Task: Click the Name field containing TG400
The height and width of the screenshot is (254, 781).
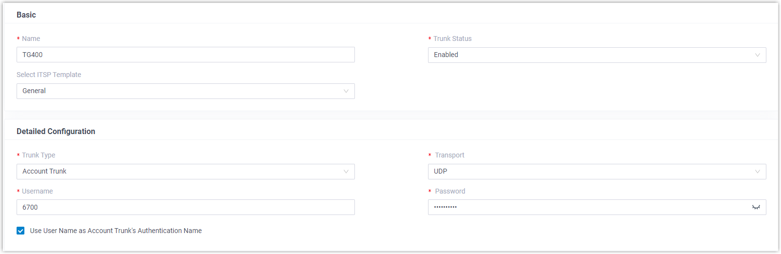Action: [185, 55]
